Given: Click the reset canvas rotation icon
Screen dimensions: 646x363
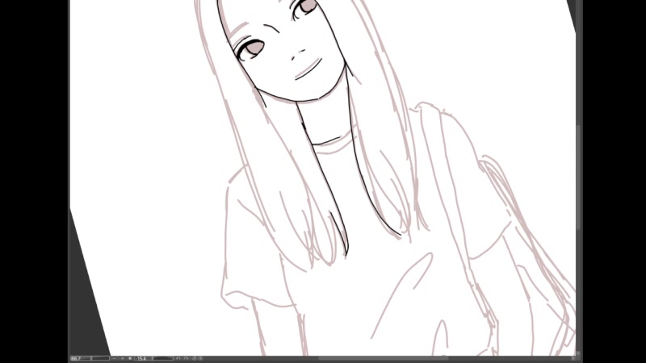Looking at the screenshot, I should pos(193,358).
